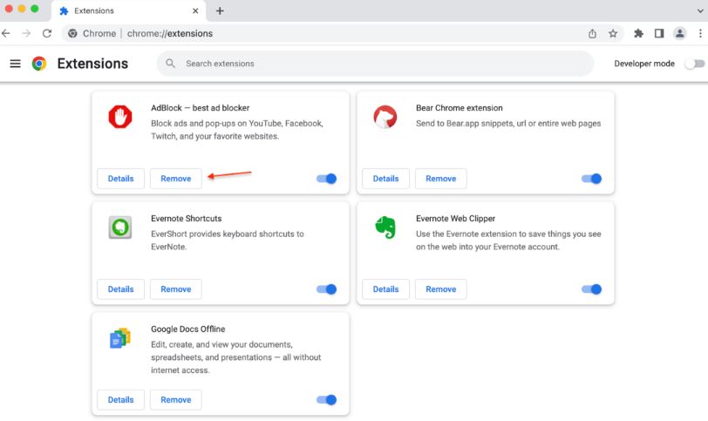Viewport: 708px width, 421px height.
Task: Click the 'AdBlock — best ad blocker' title
Action: 200,108
